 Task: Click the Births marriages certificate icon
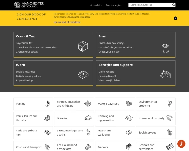(x=88, y=132)
